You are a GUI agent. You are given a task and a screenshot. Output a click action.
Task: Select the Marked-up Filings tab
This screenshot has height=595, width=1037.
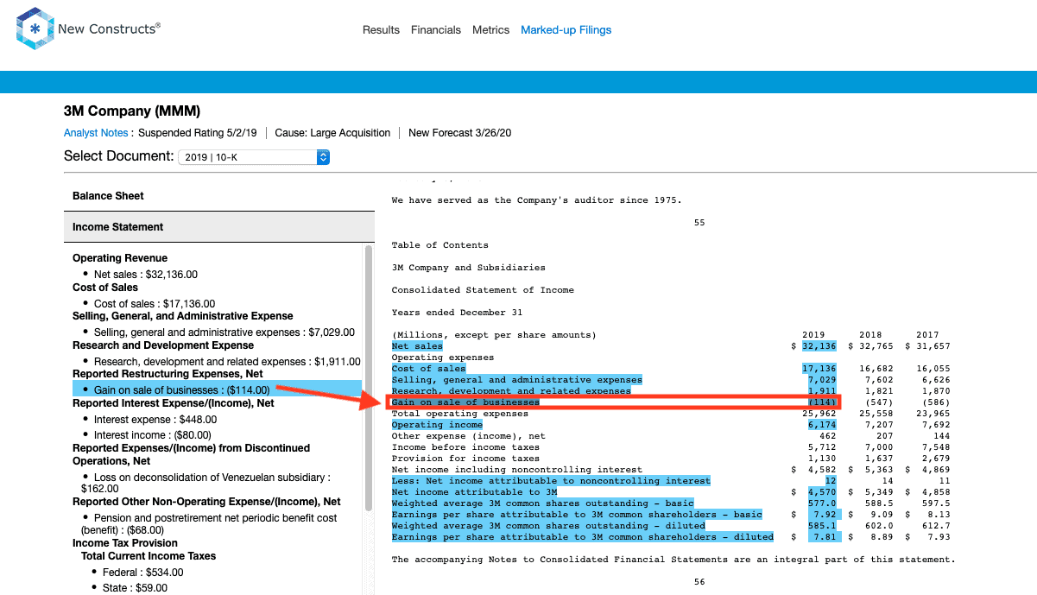[x=566, y=30]
